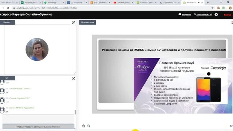
Task: Click the Платинум Премьер Клуб slide title
Action: (x=177, y=63)
